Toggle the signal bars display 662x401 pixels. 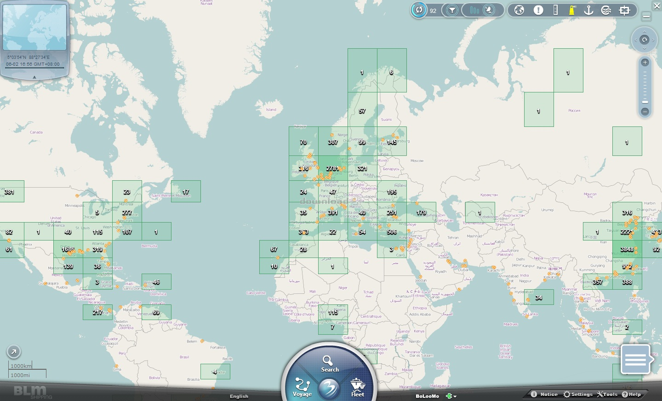point(475,10)
